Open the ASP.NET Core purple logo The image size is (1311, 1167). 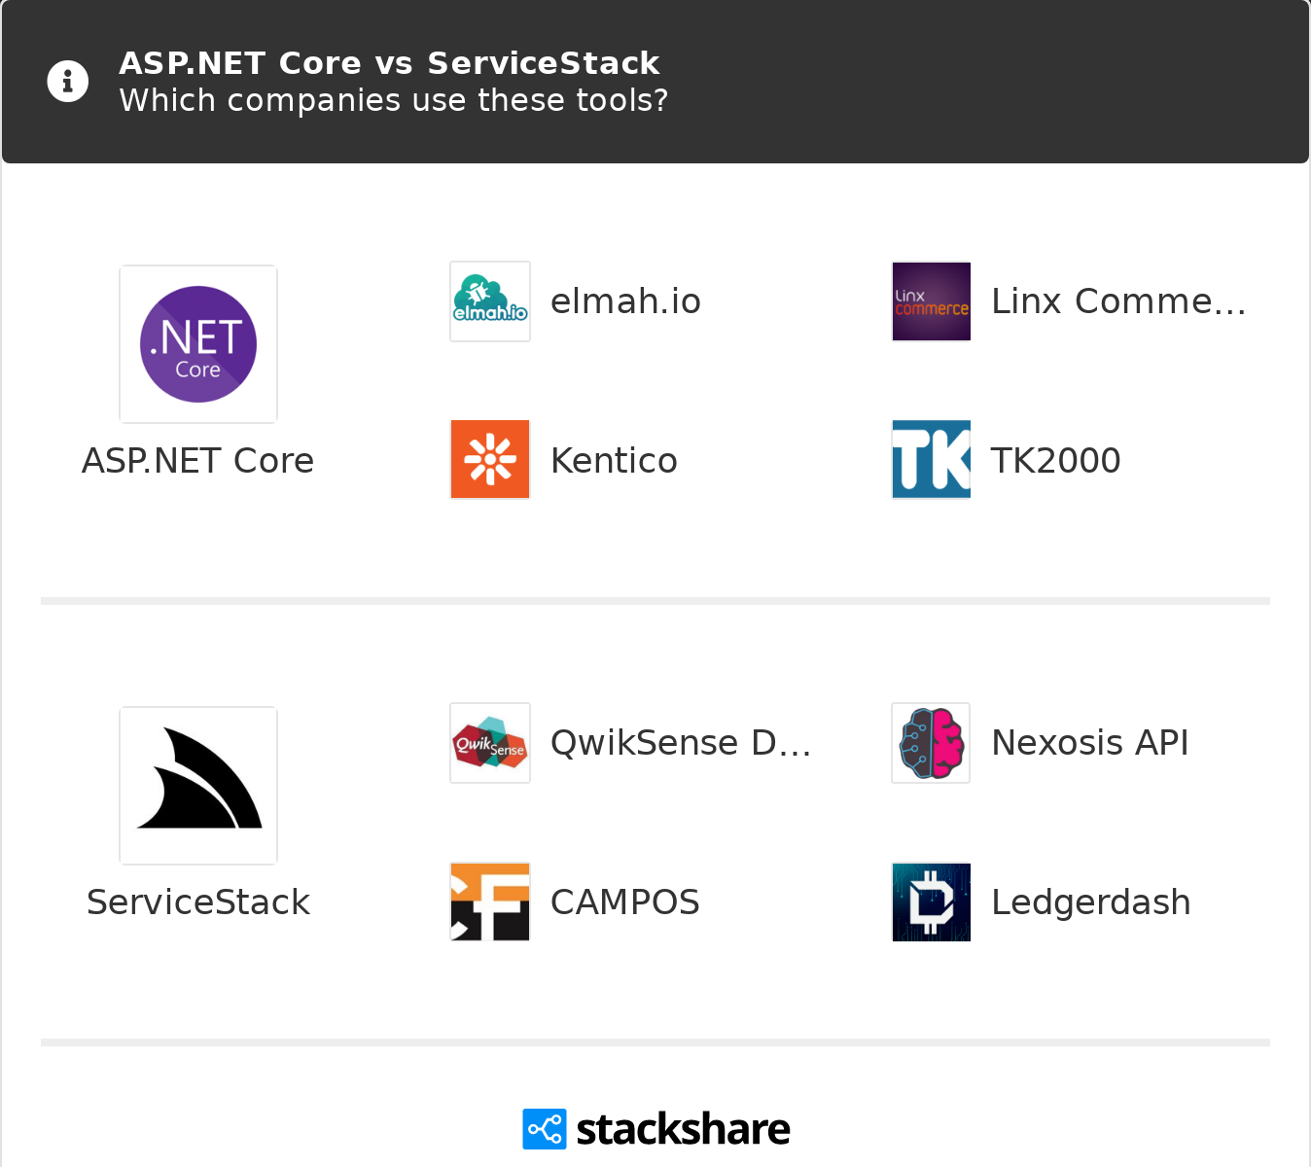pos(198,344)
